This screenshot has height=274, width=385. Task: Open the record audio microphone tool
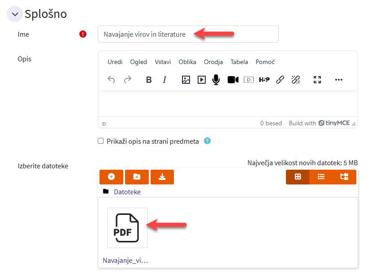point(216,80)
